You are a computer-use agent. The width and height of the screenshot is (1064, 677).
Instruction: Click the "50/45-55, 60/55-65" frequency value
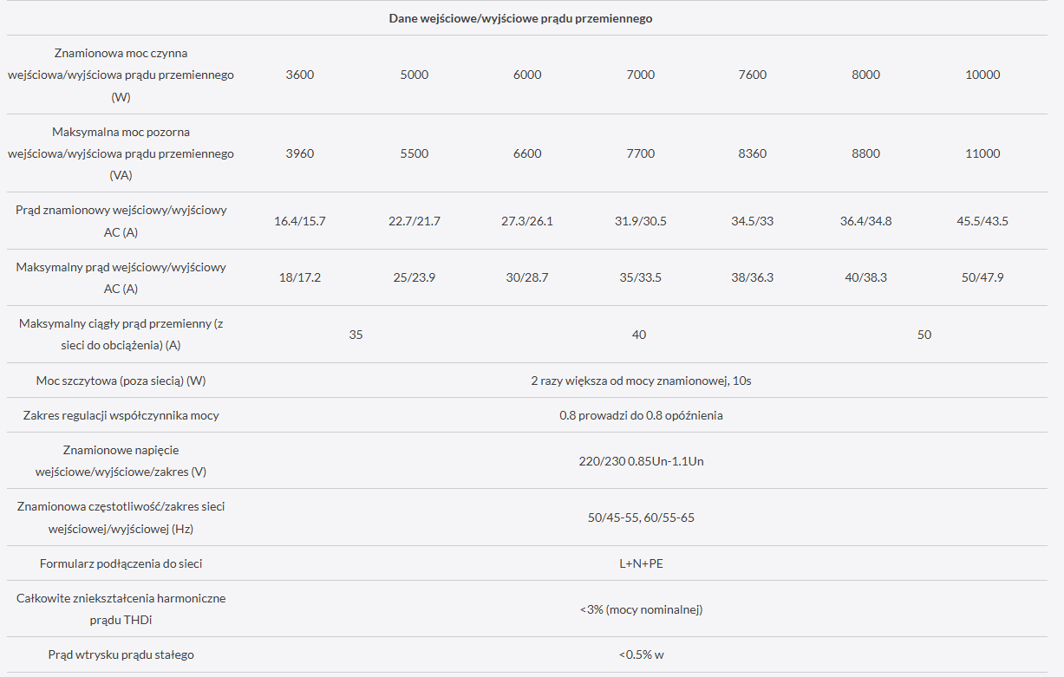pos(641,518)
